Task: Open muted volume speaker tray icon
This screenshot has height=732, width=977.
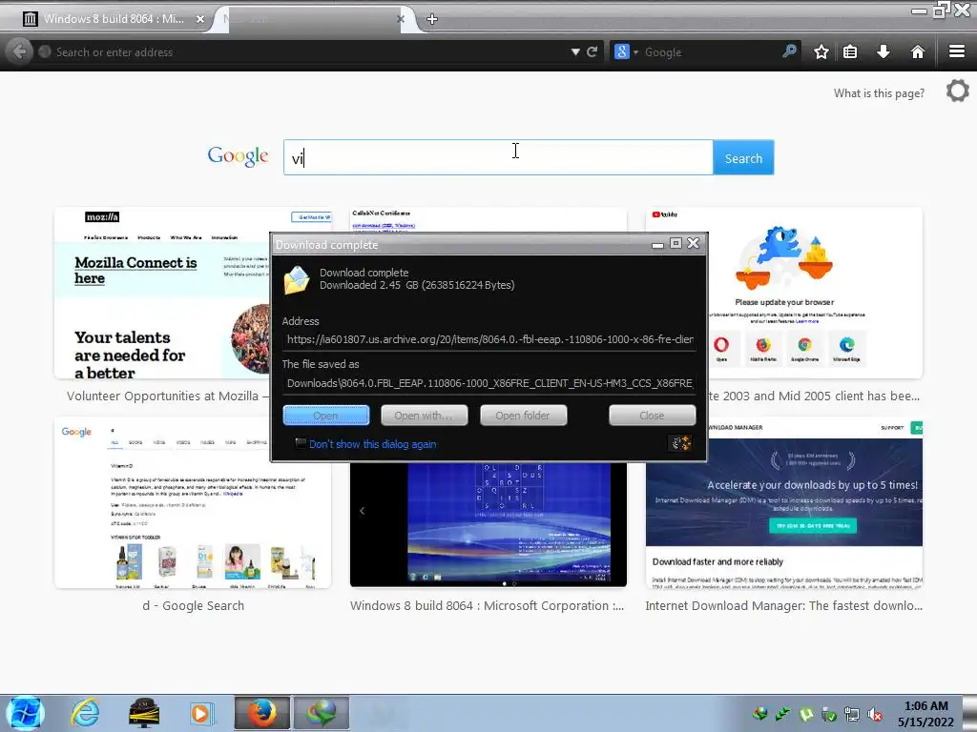Action: [876, 715]
